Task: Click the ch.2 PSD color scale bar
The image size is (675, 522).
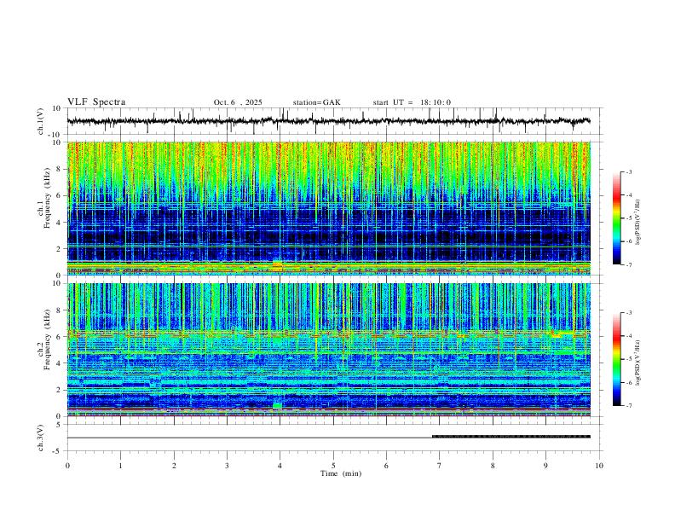Action: coord(616,359)
